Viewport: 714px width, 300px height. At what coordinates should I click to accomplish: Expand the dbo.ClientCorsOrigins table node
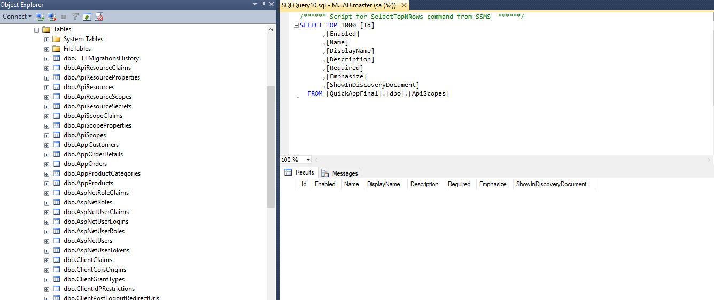pos(46,270)
